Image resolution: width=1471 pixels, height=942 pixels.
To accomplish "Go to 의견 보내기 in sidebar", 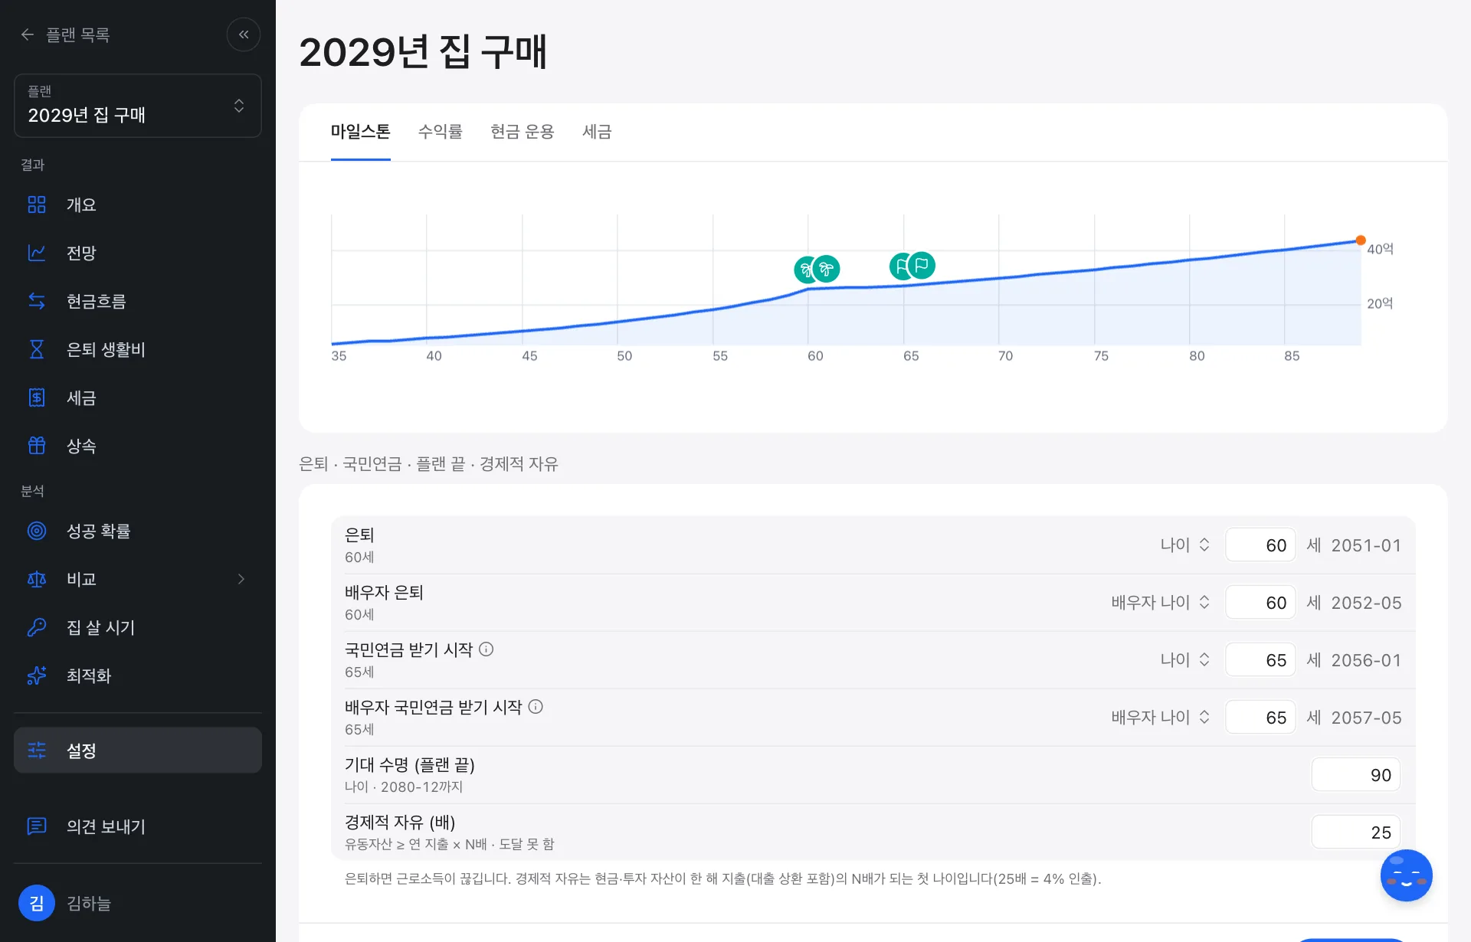I will pos(138,826).
